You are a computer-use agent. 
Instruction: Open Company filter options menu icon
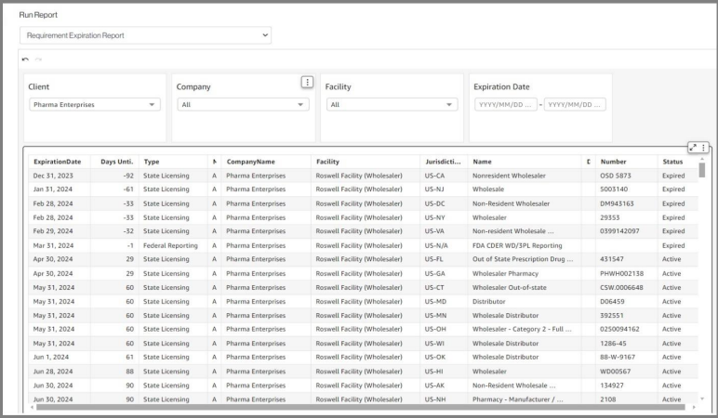click(307, 82)
